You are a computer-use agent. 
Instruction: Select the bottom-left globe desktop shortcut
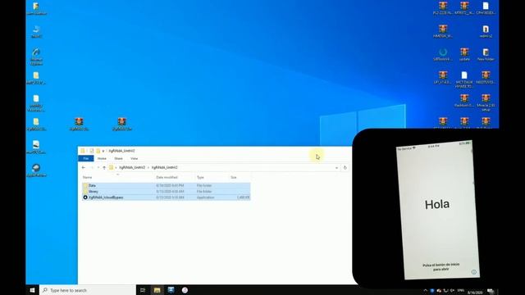(x=36, y=170)
